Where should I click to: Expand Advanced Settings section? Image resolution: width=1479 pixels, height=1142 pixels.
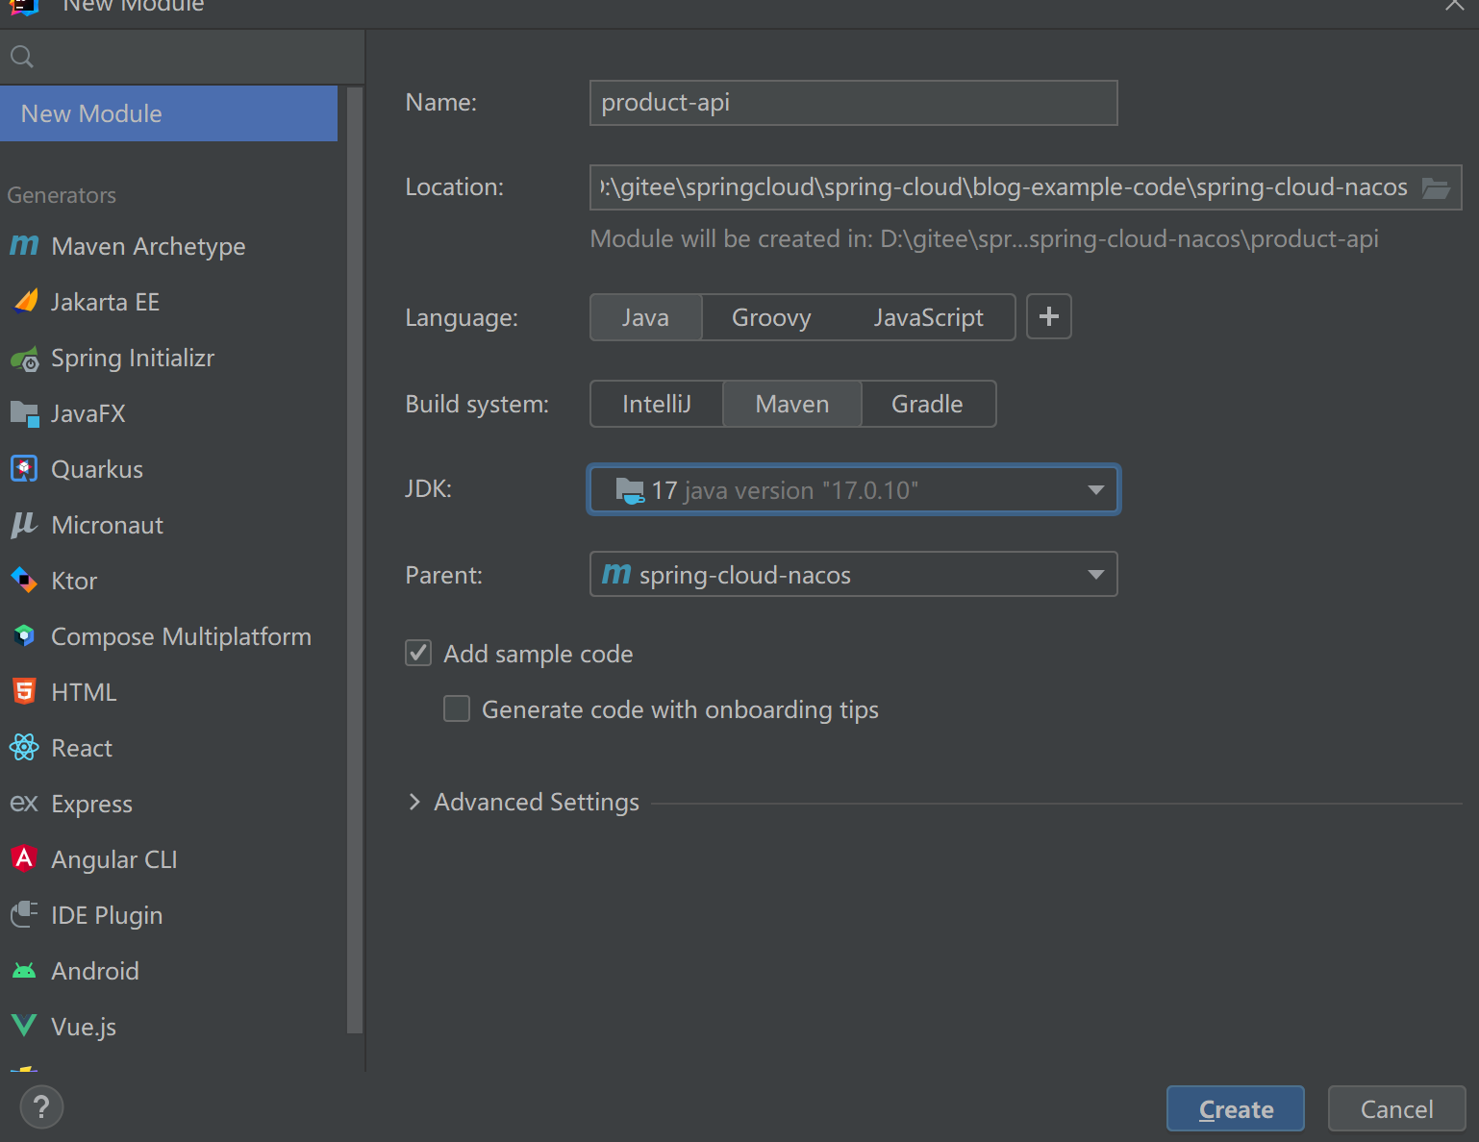coord(414,802)
